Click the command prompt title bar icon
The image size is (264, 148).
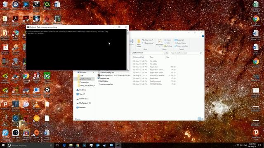(x=28, y=27)
